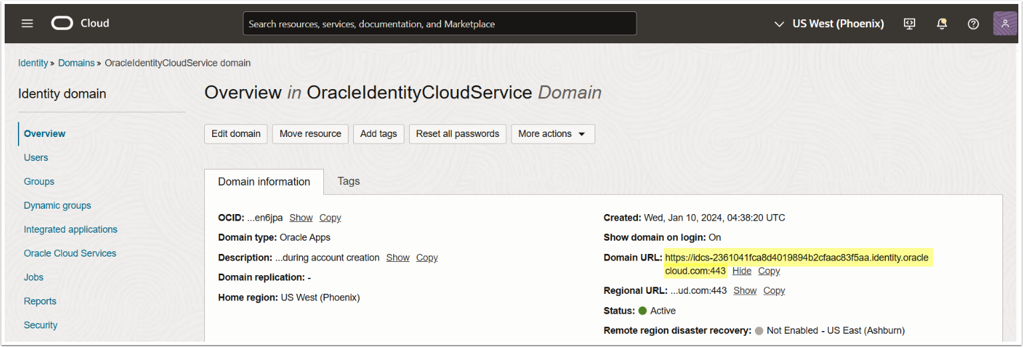Open the notifications bell
This screenshot has width=1023, height=347.
[x=942, y=23]
